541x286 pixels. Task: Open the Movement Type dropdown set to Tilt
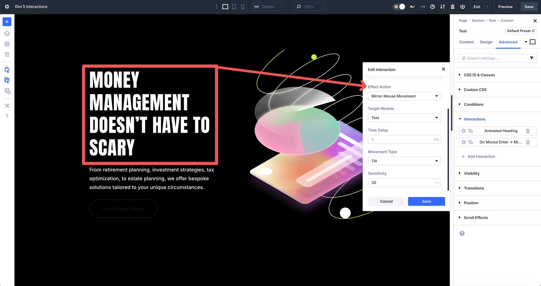click(x=404, y=161)
